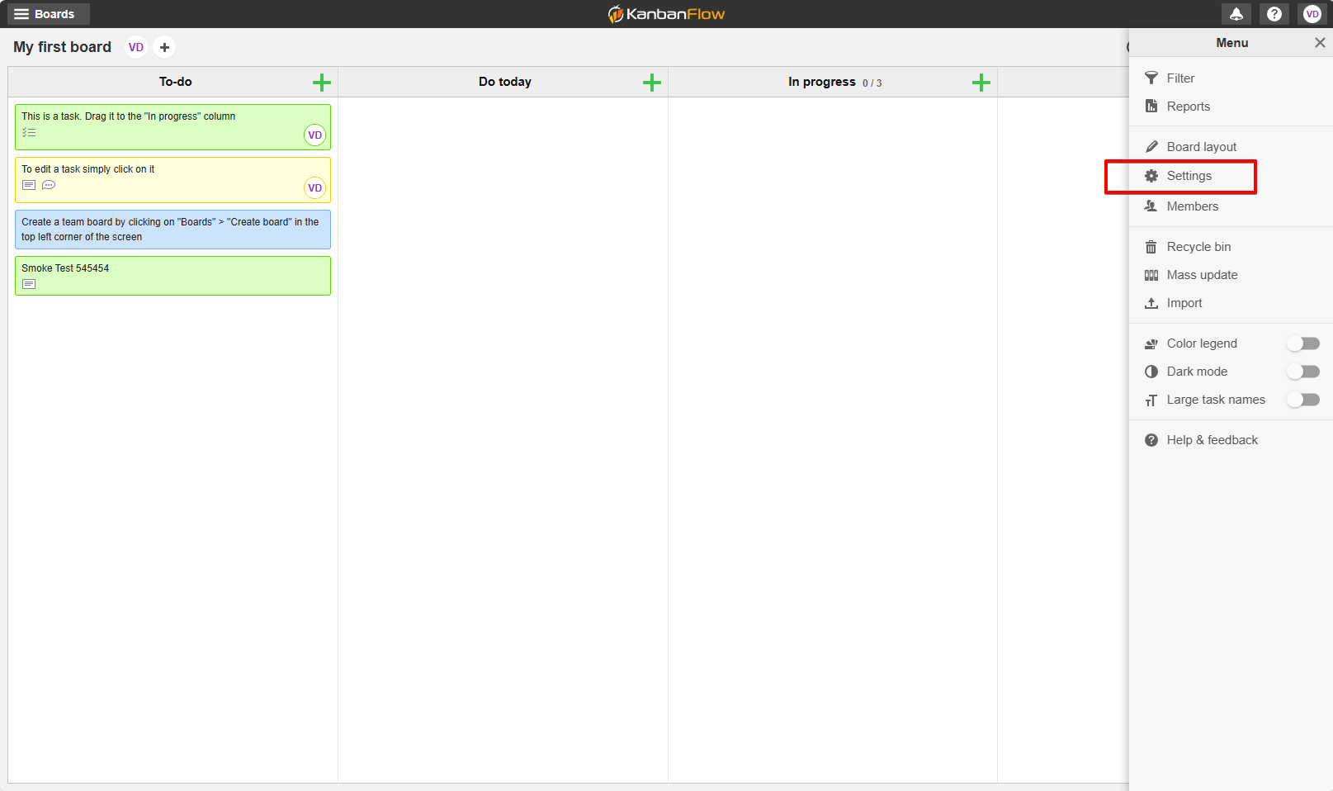Open the Smoke Test 545454 task card
The height and width of the screenshot is (791, 1333).
[173, 275]
